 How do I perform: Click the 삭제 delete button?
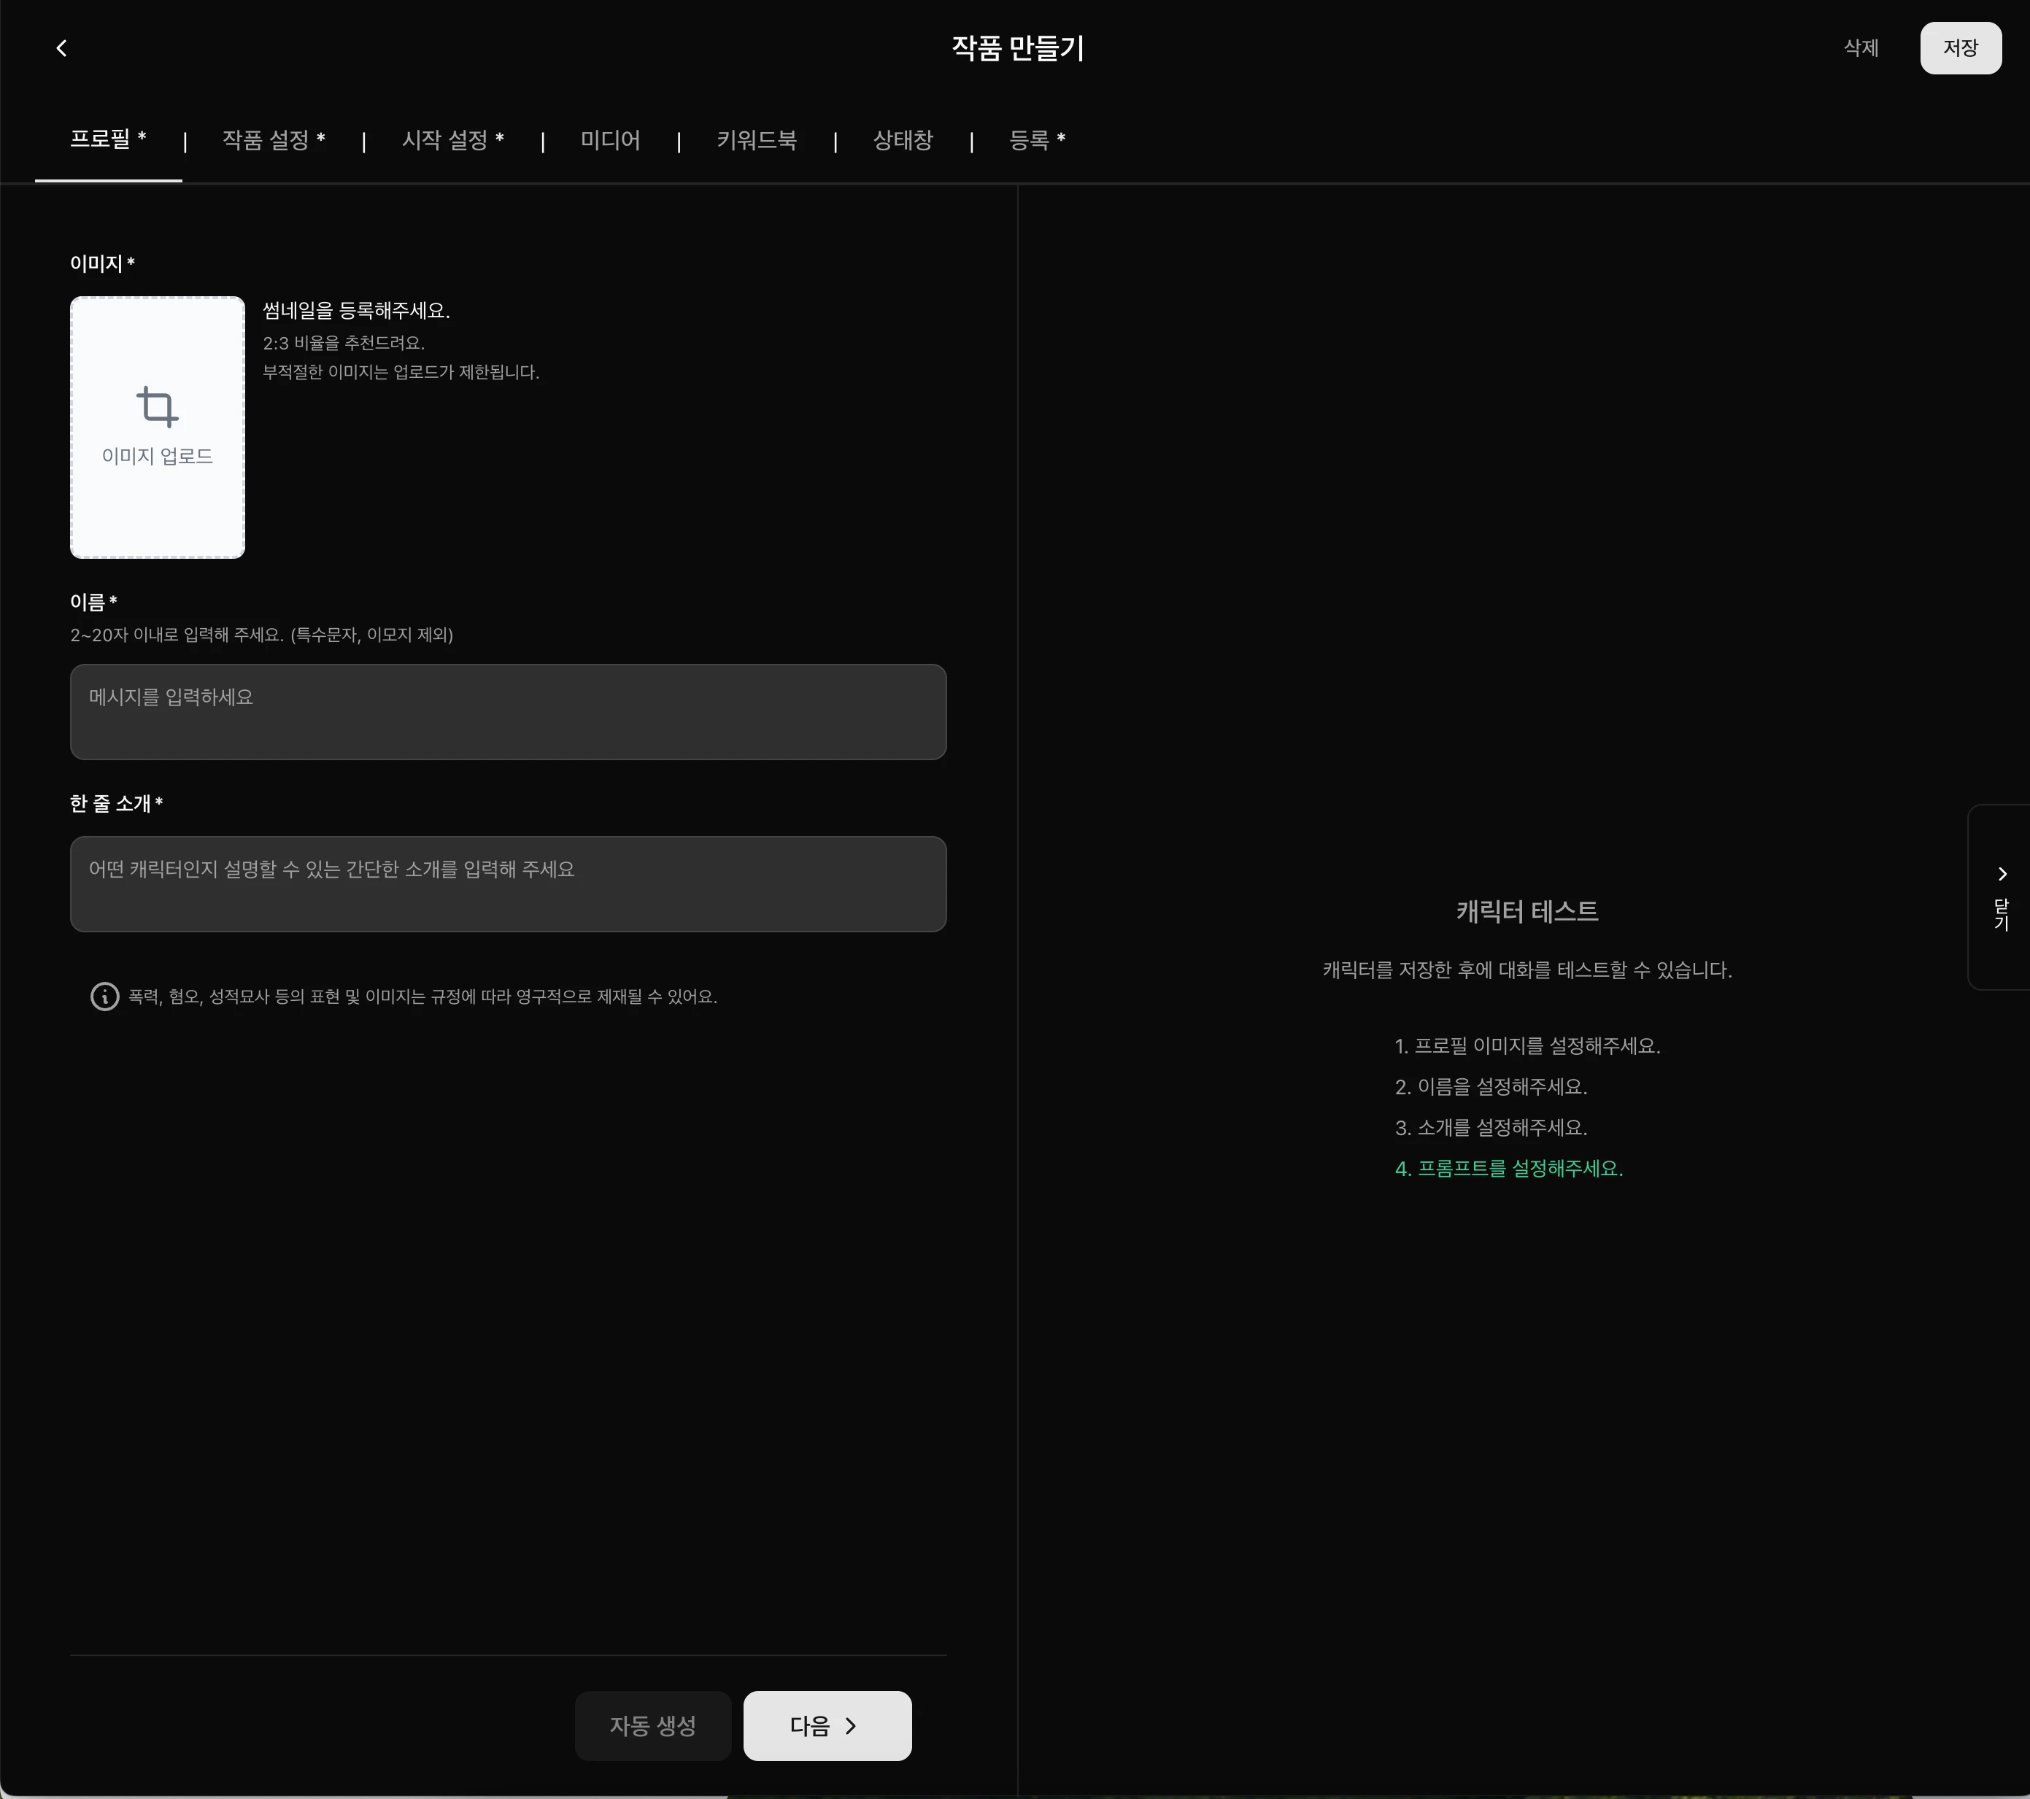1860,47
